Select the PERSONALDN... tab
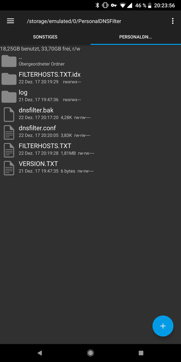The width and height of the screenshot is (181, 362). pos(136,37)
